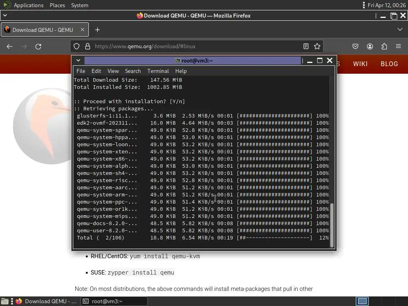
Task: Open the Applications menu
Action: pyautogui.click(x=29, y=5)
